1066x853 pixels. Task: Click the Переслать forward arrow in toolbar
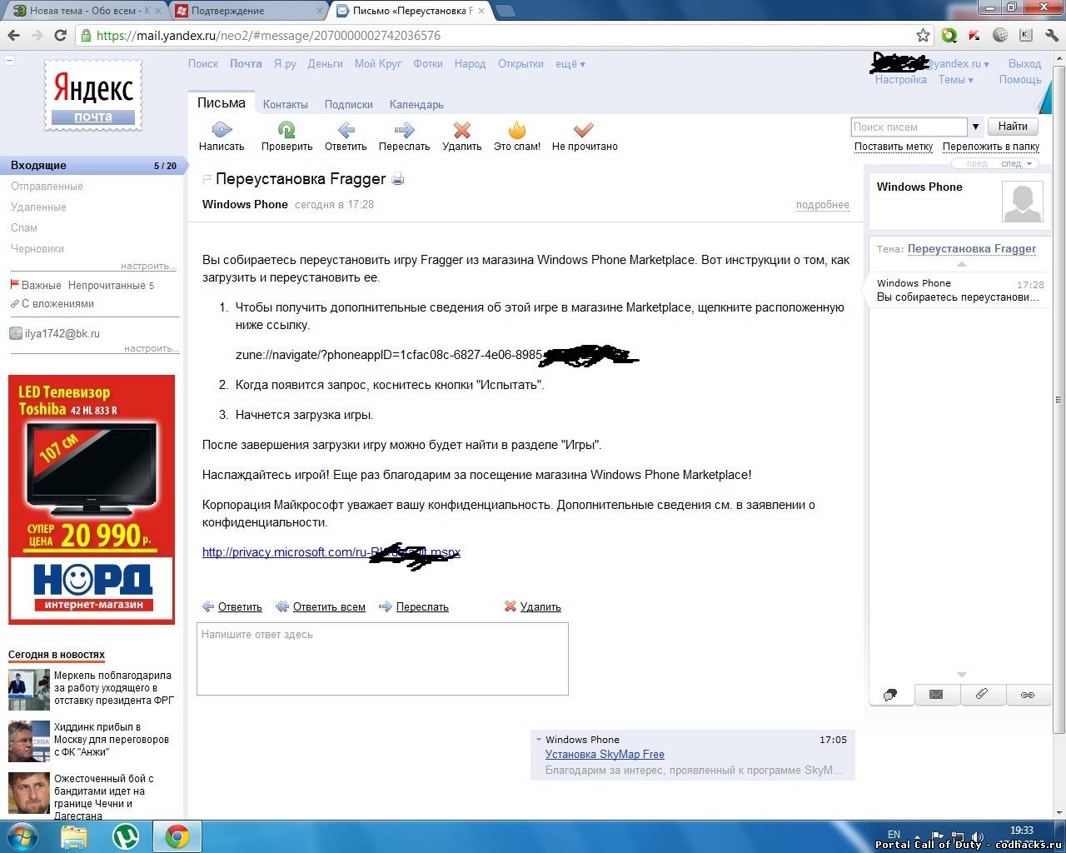pos(405,130)
